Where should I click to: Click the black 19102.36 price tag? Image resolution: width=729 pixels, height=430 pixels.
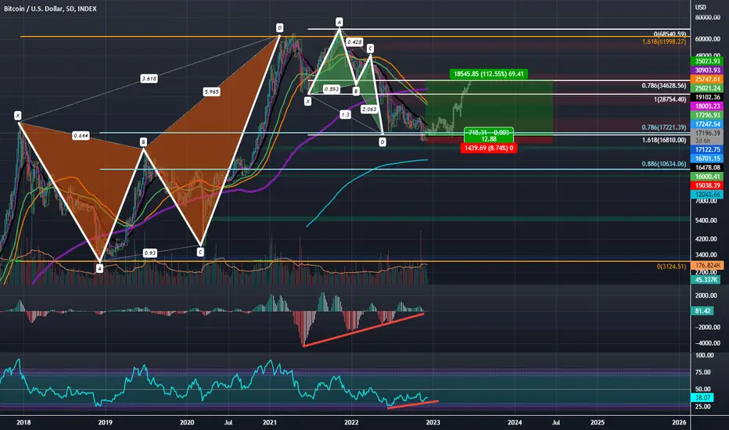(x=707, y=97)
